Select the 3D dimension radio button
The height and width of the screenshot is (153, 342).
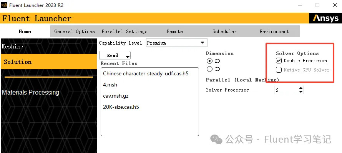point(209,69)
